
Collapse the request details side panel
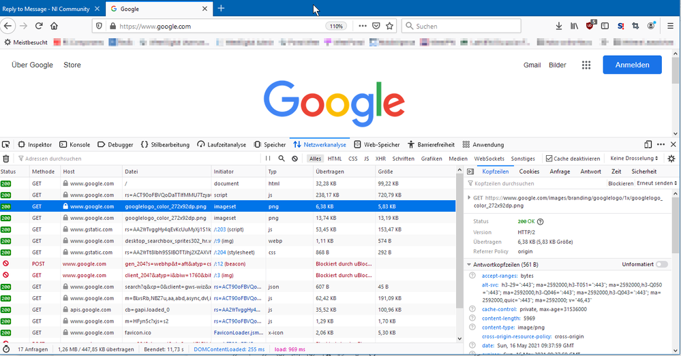470,172
